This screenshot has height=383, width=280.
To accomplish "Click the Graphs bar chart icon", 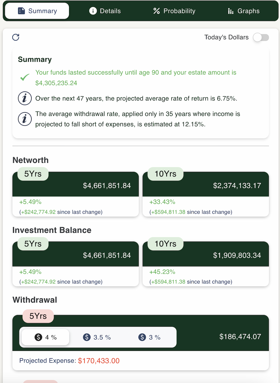I will tap(230, 11).
